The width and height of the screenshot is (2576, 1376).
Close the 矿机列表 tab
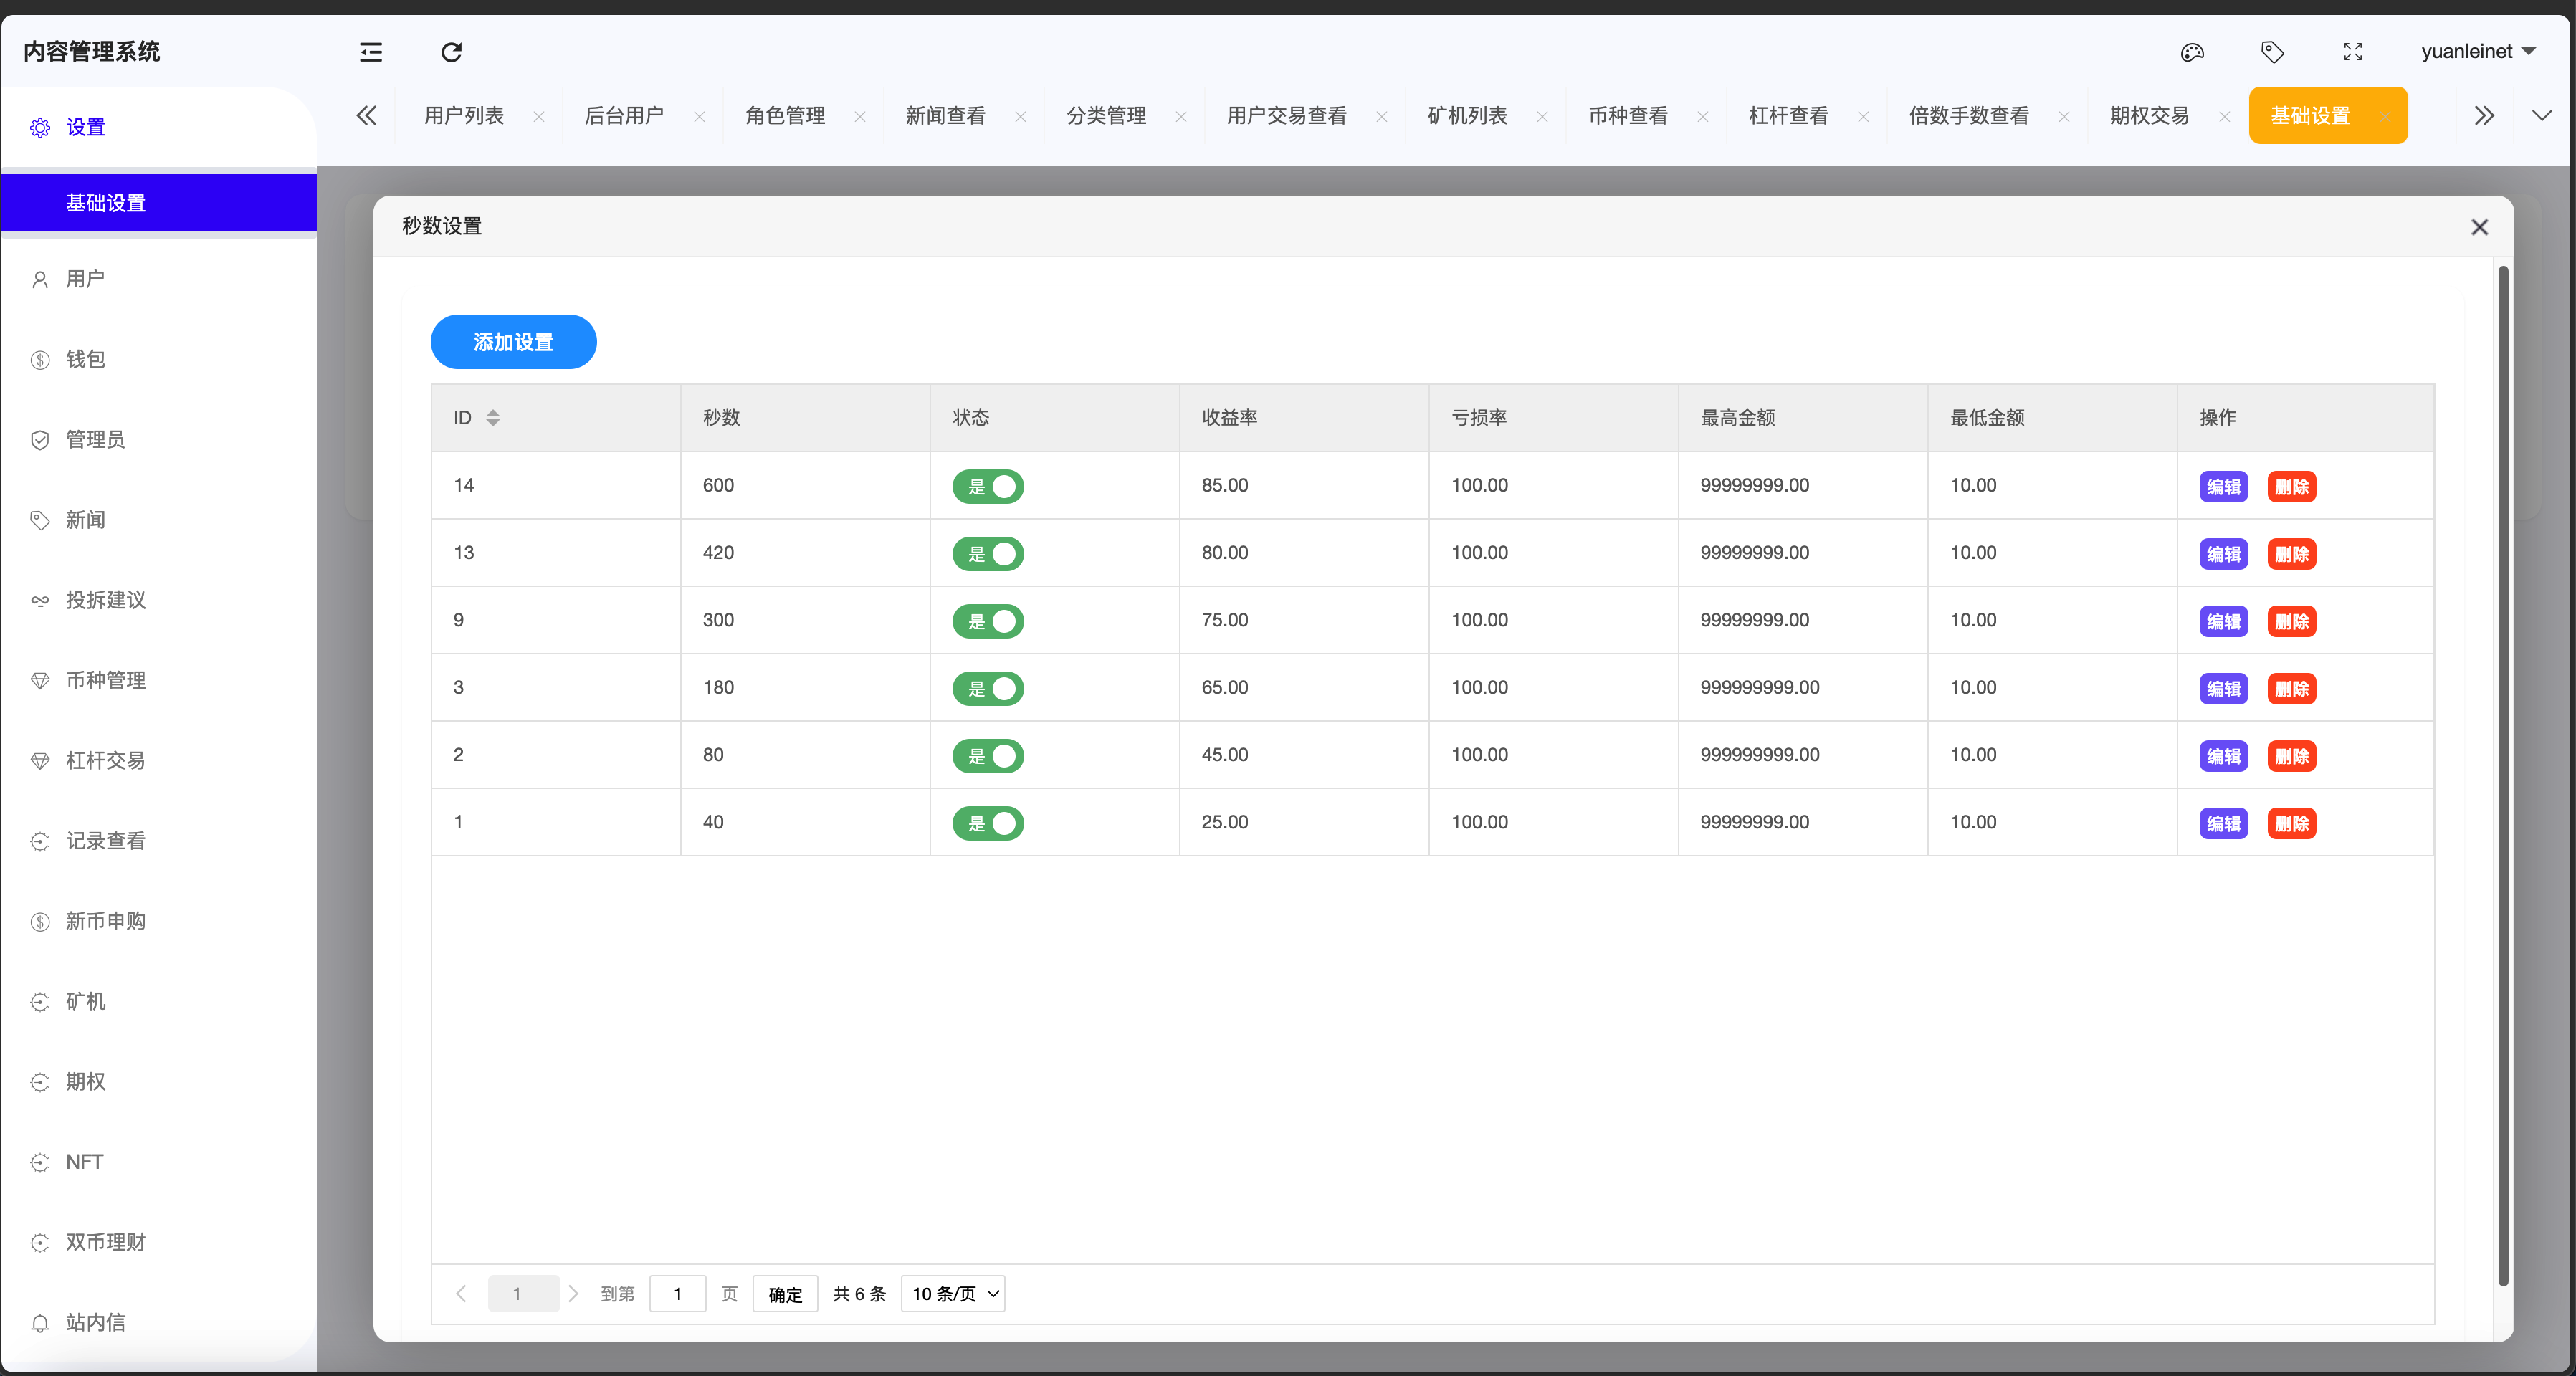point(1542,117)
